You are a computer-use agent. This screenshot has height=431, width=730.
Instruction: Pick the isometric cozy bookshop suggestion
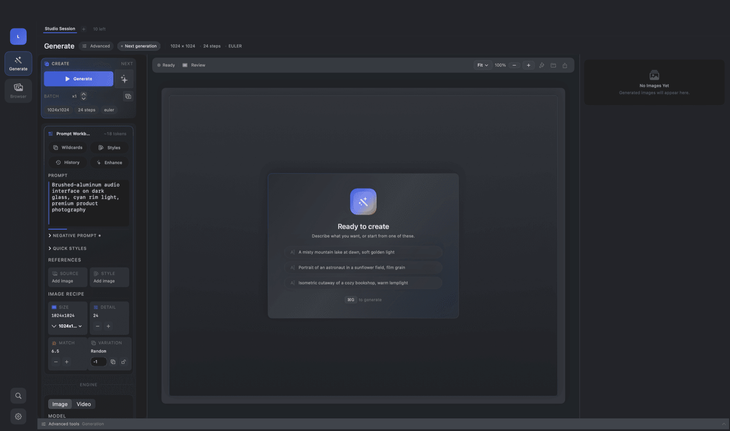(x=363, y=283)
